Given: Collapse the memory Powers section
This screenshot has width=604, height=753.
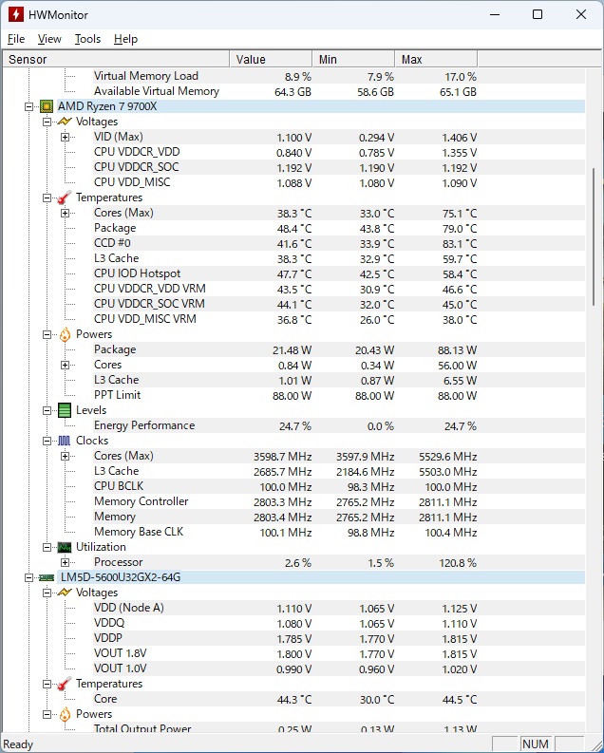Looking at the screenshot, I should pos(47,715).
